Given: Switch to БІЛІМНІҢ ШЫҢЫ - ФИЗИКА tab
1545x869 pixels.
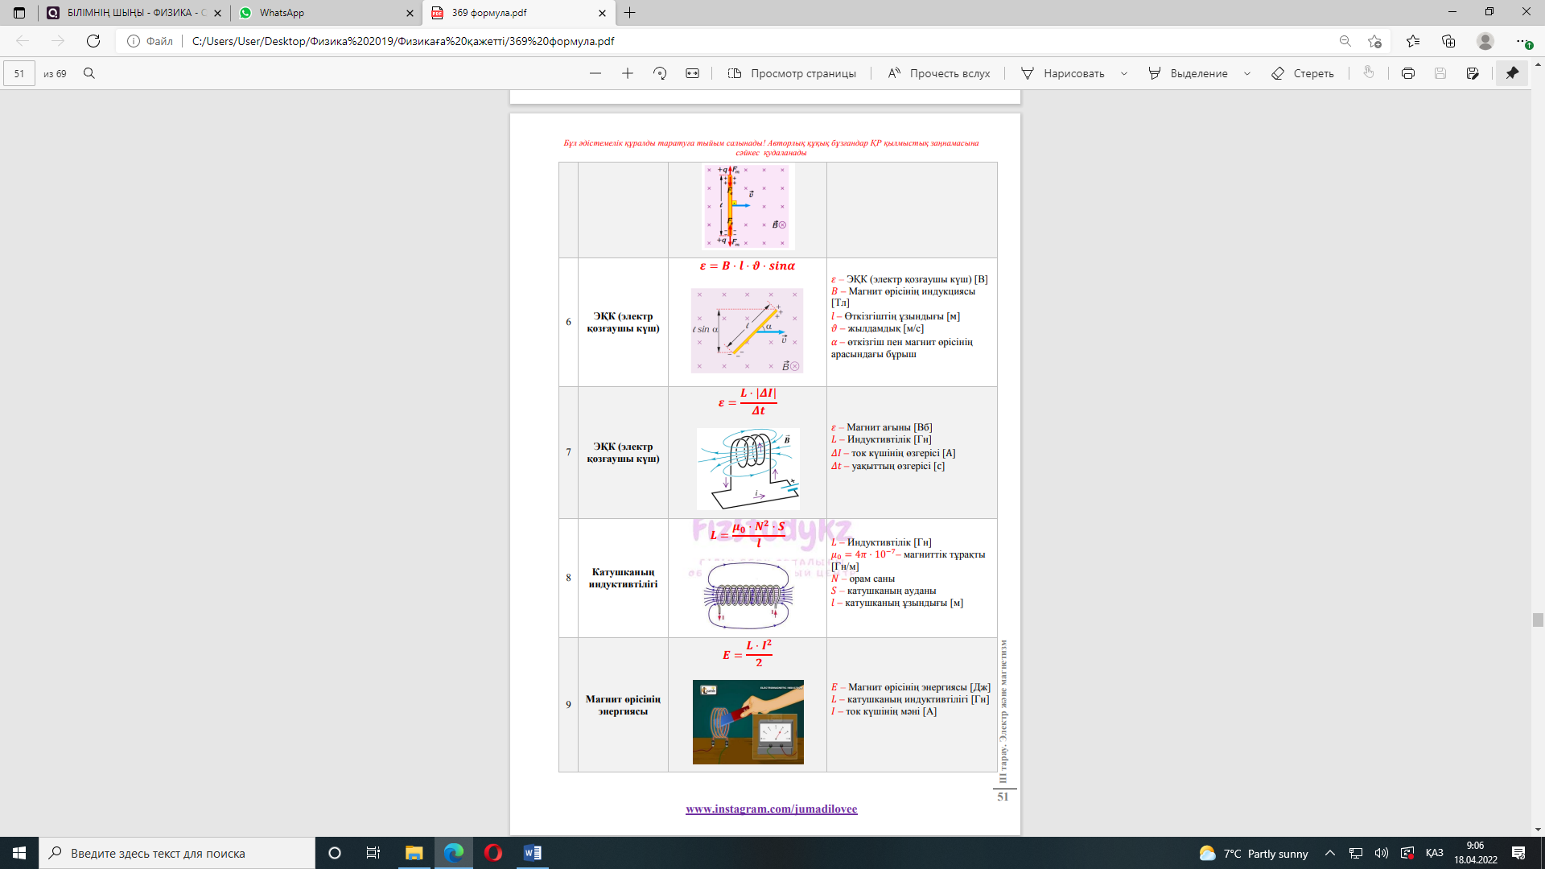Looking at the screenshot, I should [129, 13].
